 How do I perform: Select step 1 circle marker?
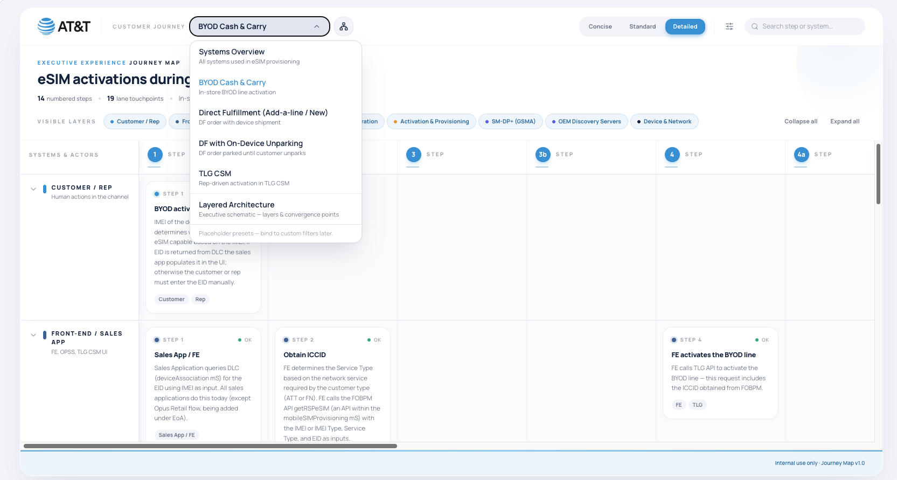(x=155, y=155)
